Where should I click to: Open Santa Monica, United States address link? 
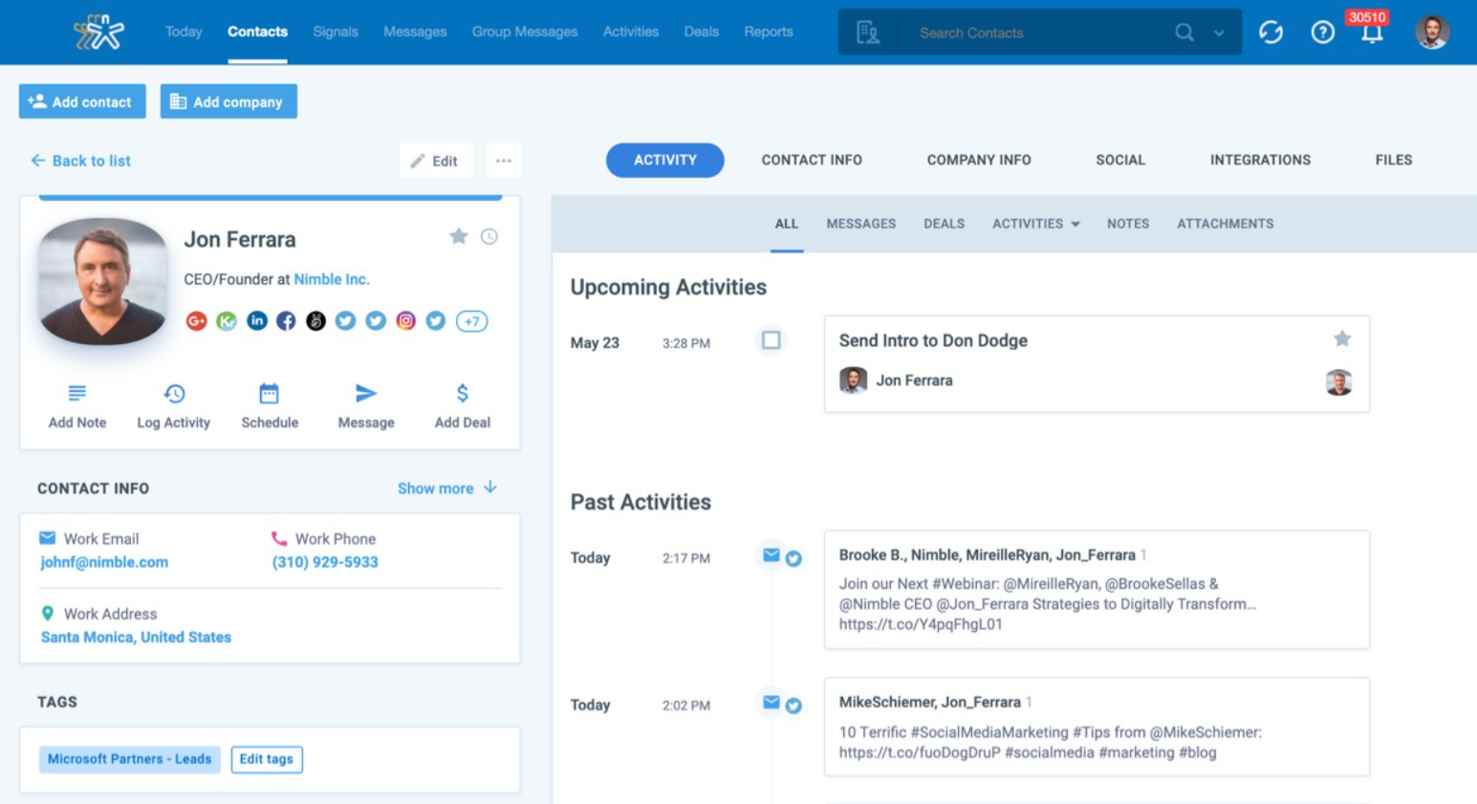136,637
